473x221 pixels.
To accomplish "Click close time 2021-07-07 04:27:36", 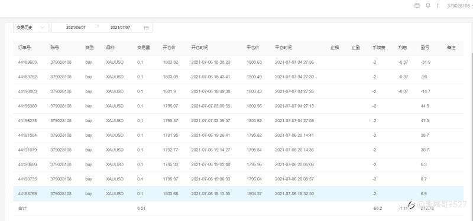I will [x=294, y=62].
